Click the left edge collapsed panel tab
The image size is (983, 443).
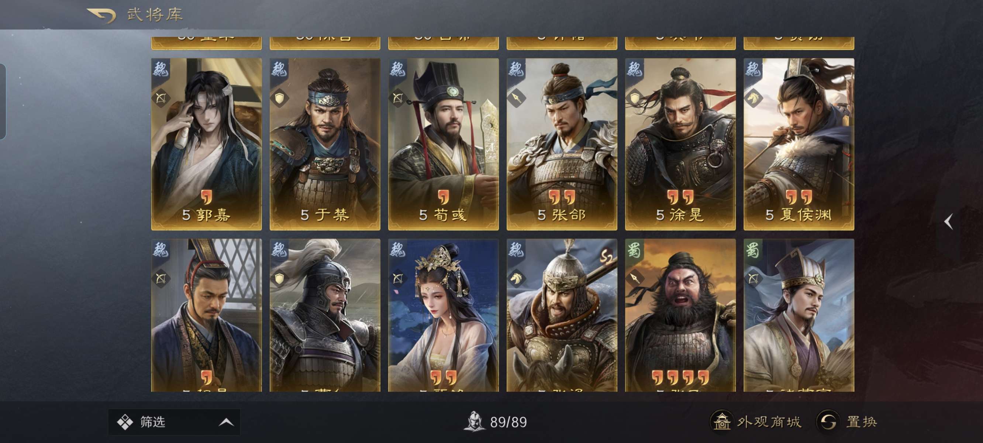pyautogui.click(x=3, y=102)
